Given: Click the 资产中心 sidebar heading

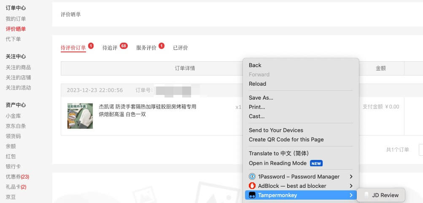Looking at the screenshot, I should [x=16, y=105].
